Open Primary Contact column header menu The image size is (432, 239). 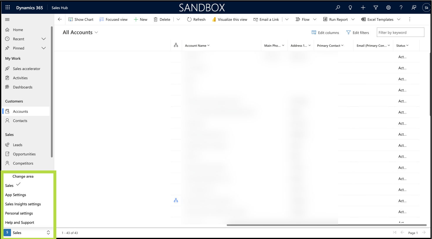click(330, 45)
